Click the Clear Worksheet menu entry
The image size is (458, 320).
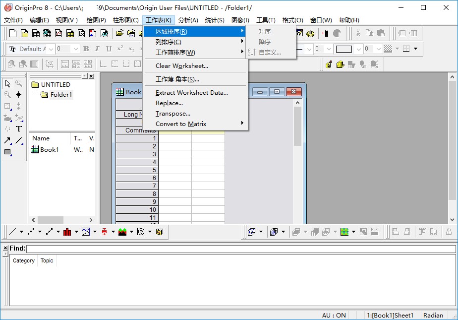(x=181, y=65)
